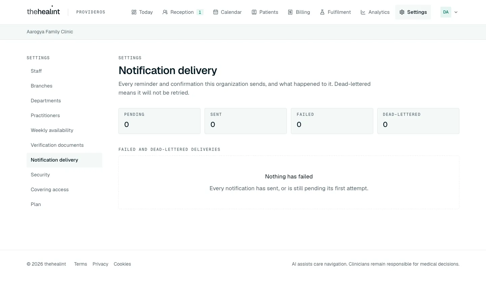Open Branches settings in sidebar
Screen dimensions: 486x303
click(x=64, y=86)
